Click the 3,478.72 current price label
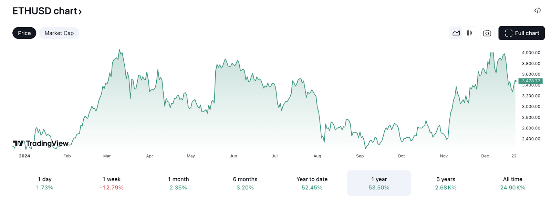 pos(531,81)
